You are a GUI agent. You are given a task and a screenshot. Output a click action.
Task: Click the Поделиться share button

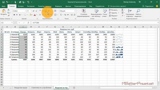pos(148,6)
